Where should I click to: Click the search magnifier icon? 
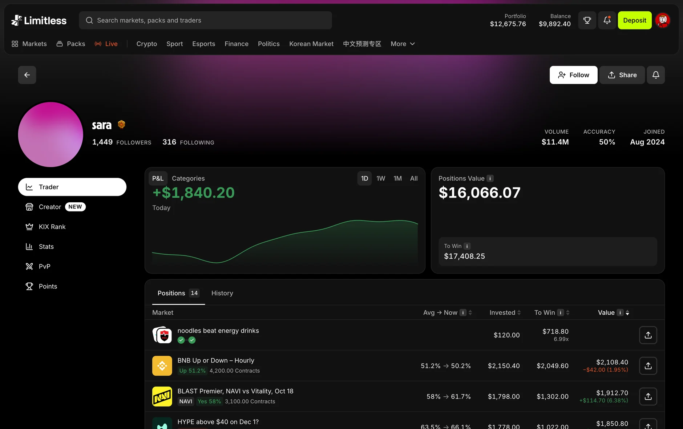(x=89, y=20)
